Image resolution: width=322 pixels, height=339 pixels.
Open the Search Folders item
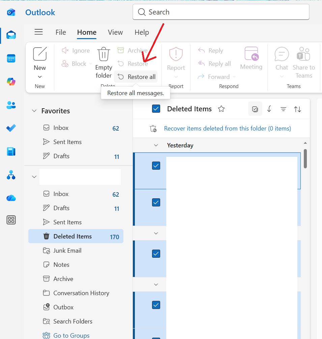76,321
